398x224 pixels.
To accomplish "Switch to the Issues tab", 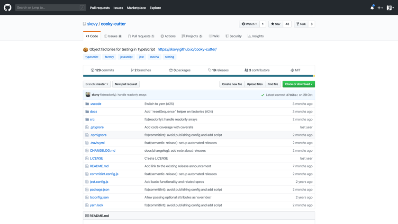I will coord(113,36).
